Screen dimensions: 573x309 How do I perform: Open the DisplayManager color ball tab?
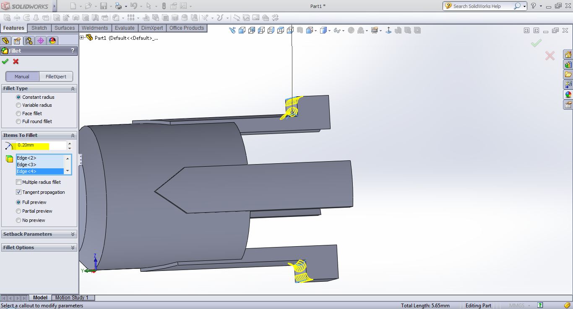tap(52, 41)
